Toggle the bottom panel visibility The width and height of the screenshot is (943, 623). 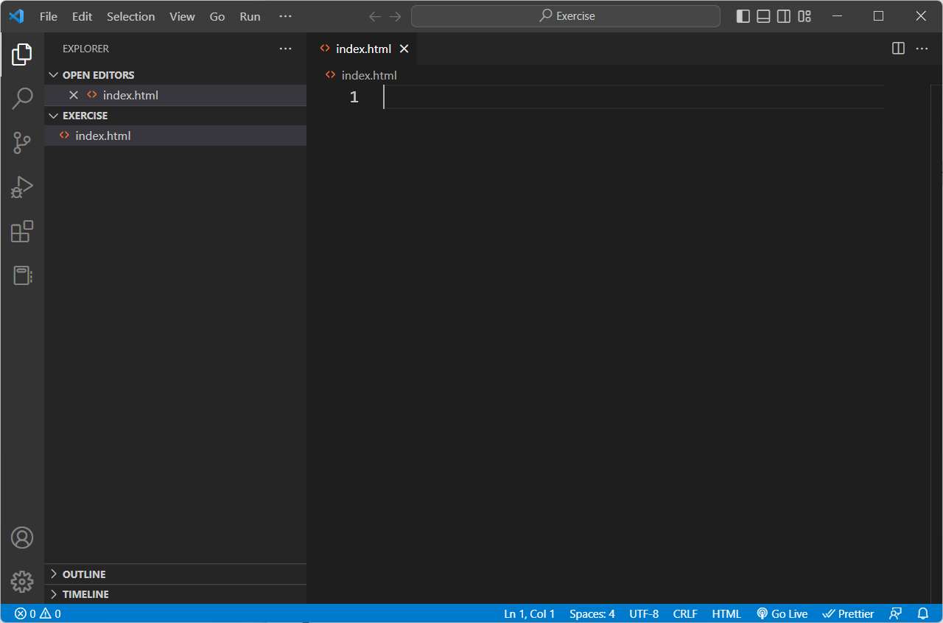763,15
